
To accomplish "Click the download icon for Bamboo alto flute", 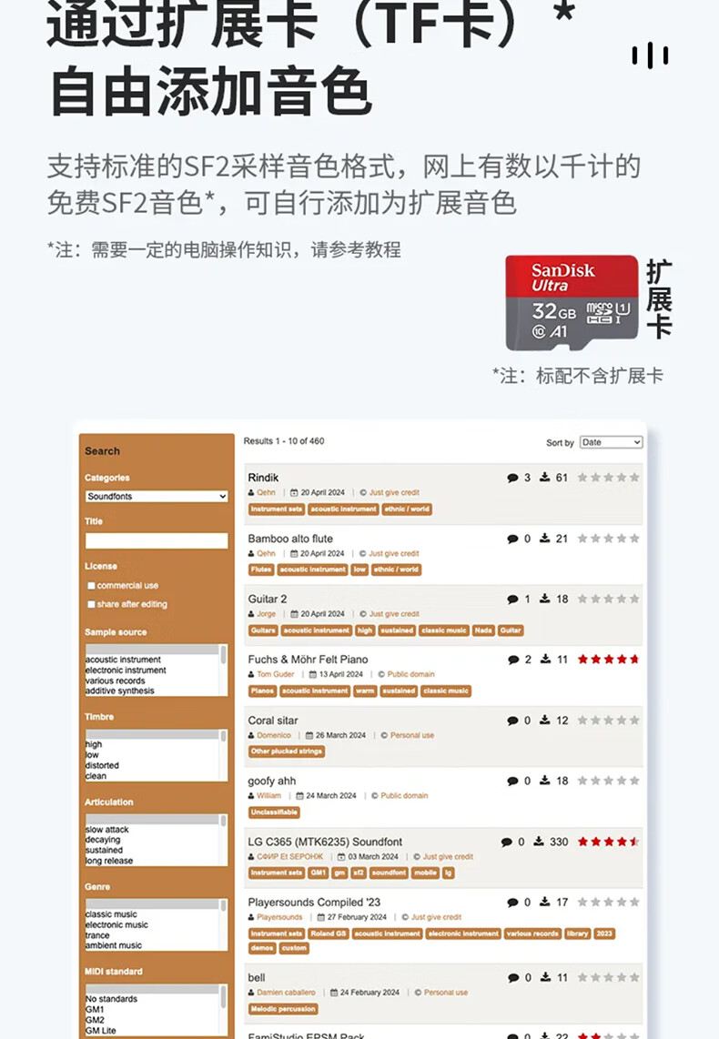I will tap(545, 538).
